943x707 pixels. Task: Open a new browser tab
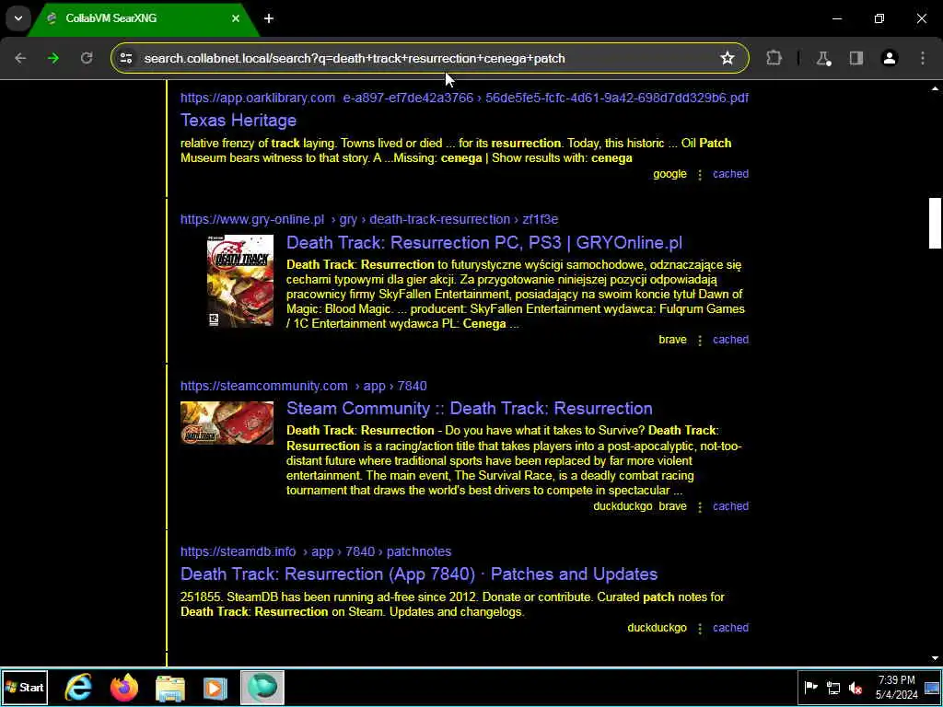pyautogui.click(x=269, y=18)
